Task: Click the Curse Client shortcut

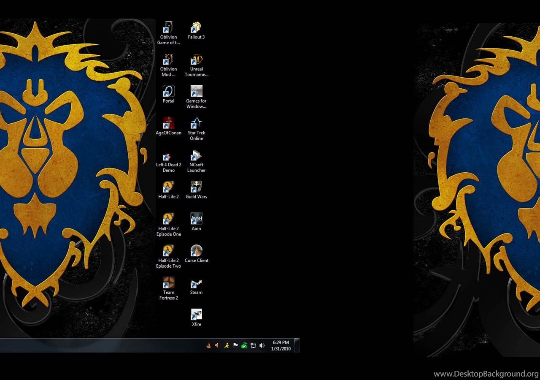Action: [196, 254]
